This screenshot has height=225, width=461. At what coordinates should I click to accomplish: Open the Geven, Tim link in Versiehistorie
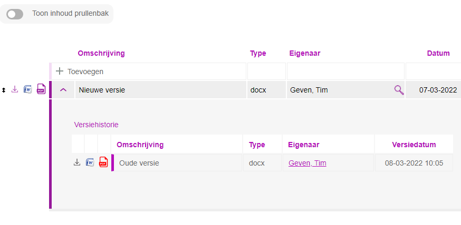coord(307,163)
